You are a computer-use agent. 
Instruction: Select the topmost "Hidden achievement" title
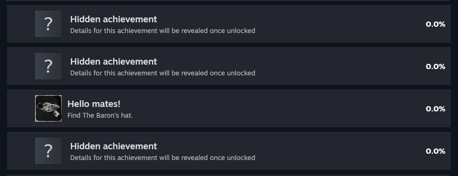pyautogui.click(x=114, y=19)
